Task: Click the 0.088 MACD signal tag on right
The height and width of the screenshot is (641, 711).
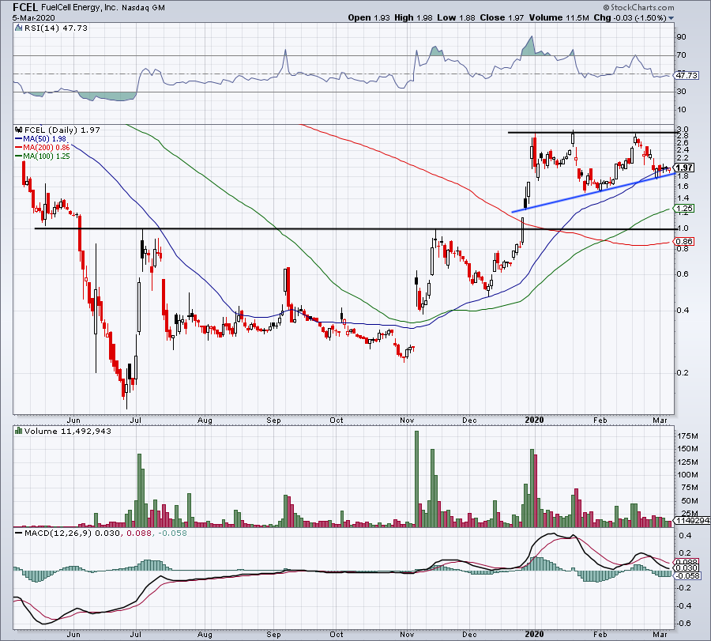Action: coord(687,562)
